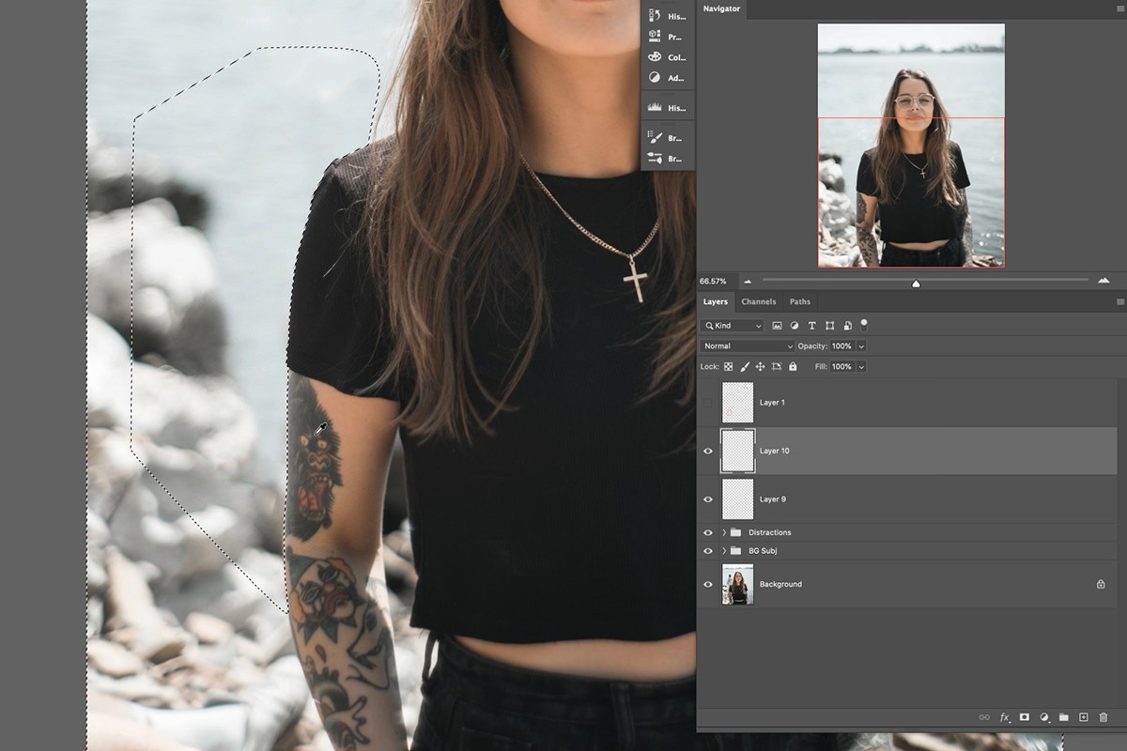This screenshot has height=751, width=1127.
Task: Delete the selected layer
Action: click(x=1104, y=717)
